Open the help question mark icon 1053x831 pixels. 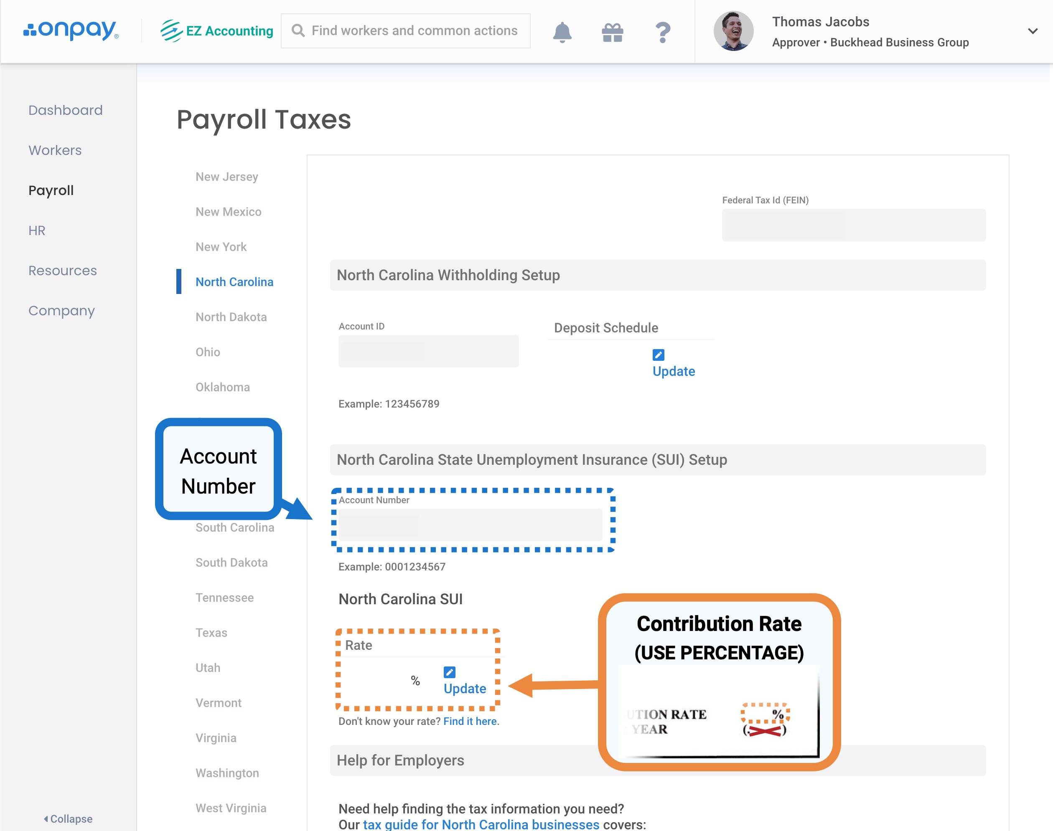click(x=662, y=32)
